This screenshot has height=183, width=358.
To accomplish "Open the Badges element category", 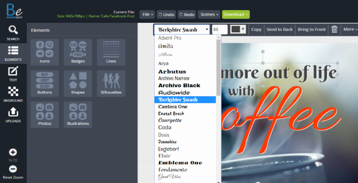I will (x=78, y=52).
